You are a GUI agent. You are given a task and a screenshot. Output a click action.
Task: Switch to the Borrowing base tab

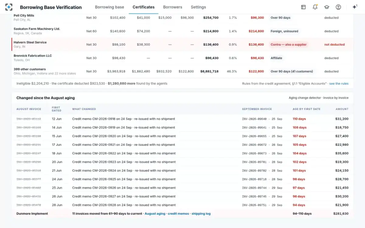coord(109,7)
